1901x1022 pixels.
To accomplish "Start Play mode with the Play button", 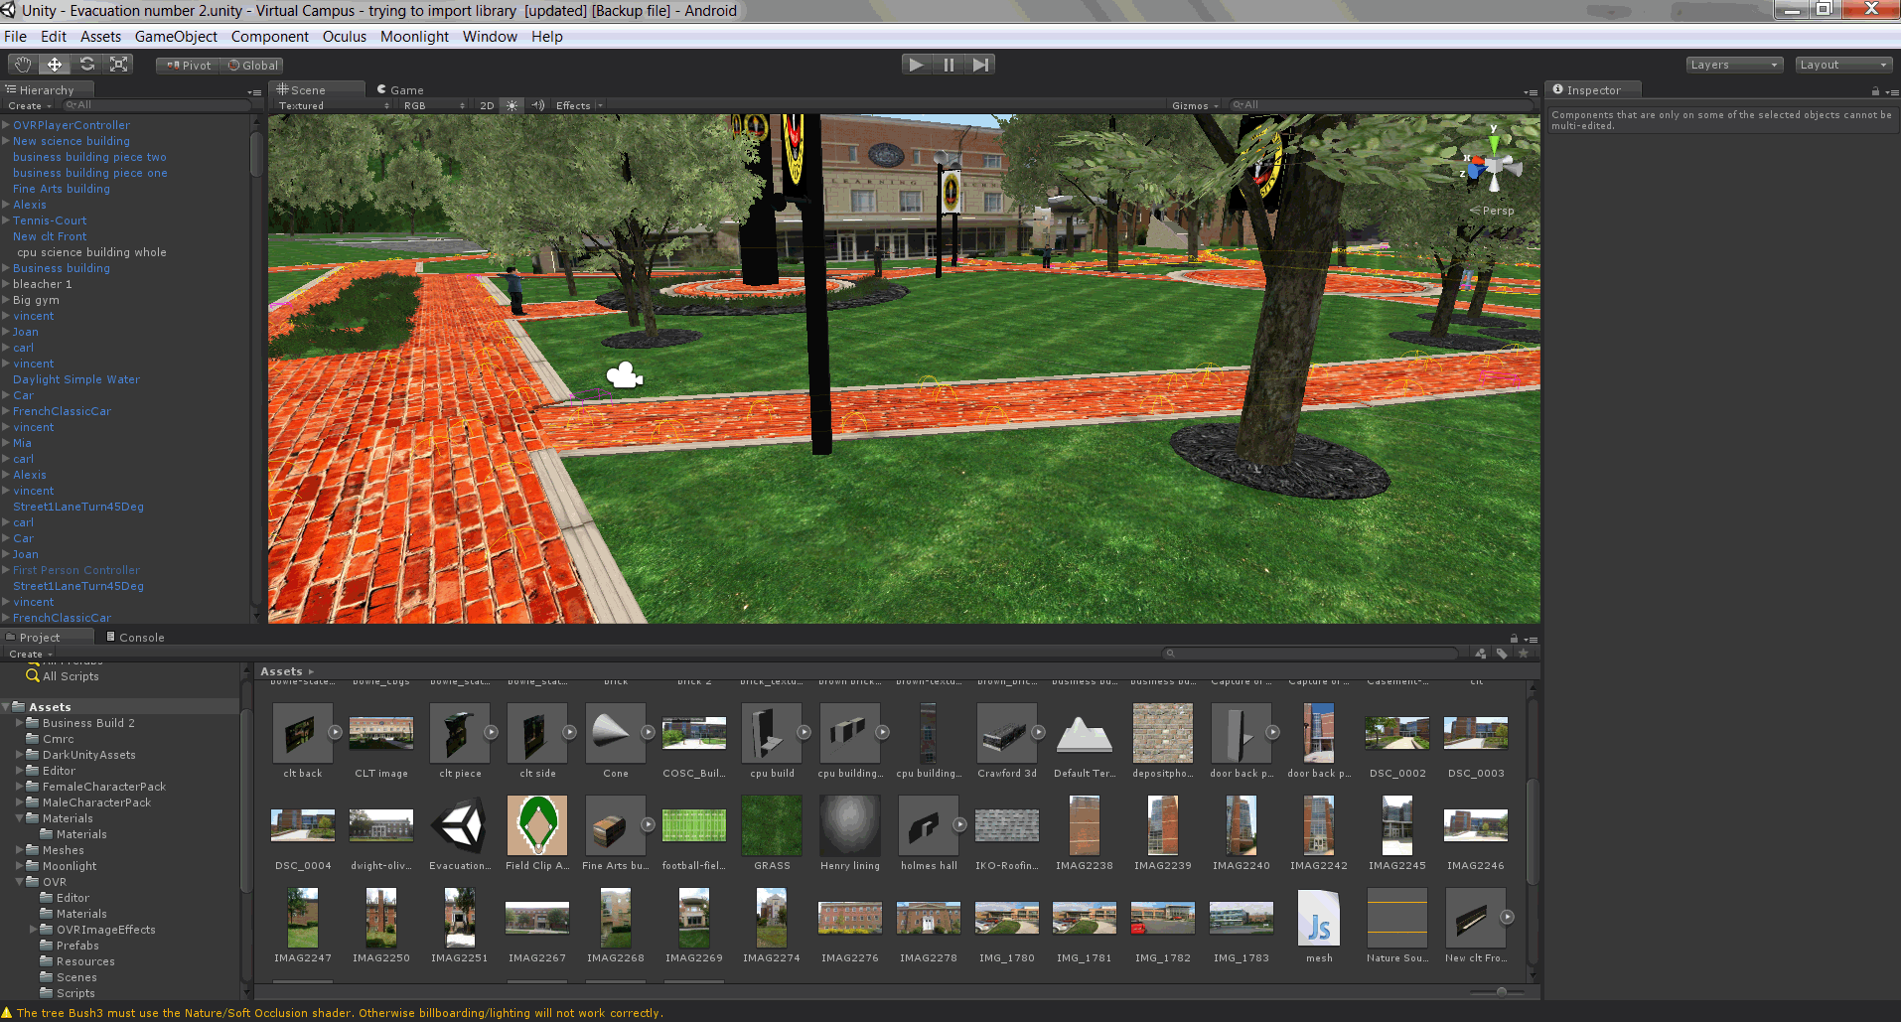I will [916, 65].
